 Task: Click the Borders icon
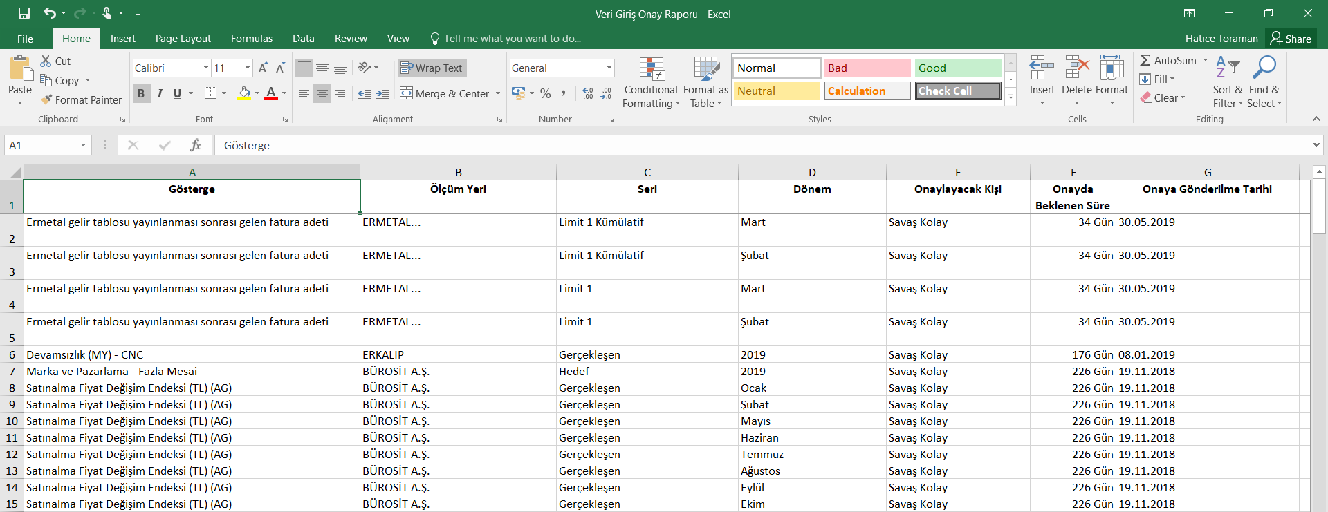click(x=211, y=93)
